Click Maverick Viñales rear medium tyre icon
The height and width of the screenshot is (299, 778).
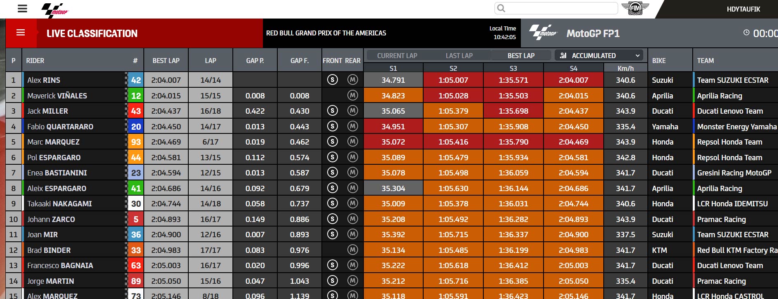coord(353,96)
